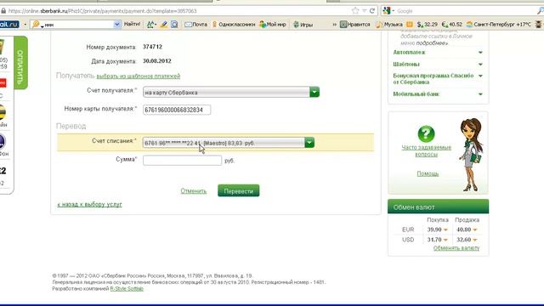
Task: Expand the Шаблоны menu section
Action: [438, 65]
